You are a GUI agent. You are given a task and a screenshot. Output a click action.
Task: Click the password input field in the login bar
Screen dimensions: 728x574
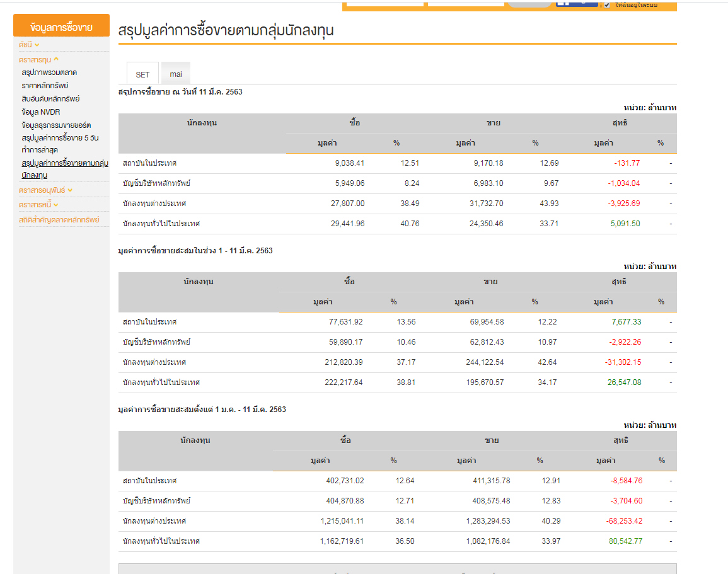466,4
